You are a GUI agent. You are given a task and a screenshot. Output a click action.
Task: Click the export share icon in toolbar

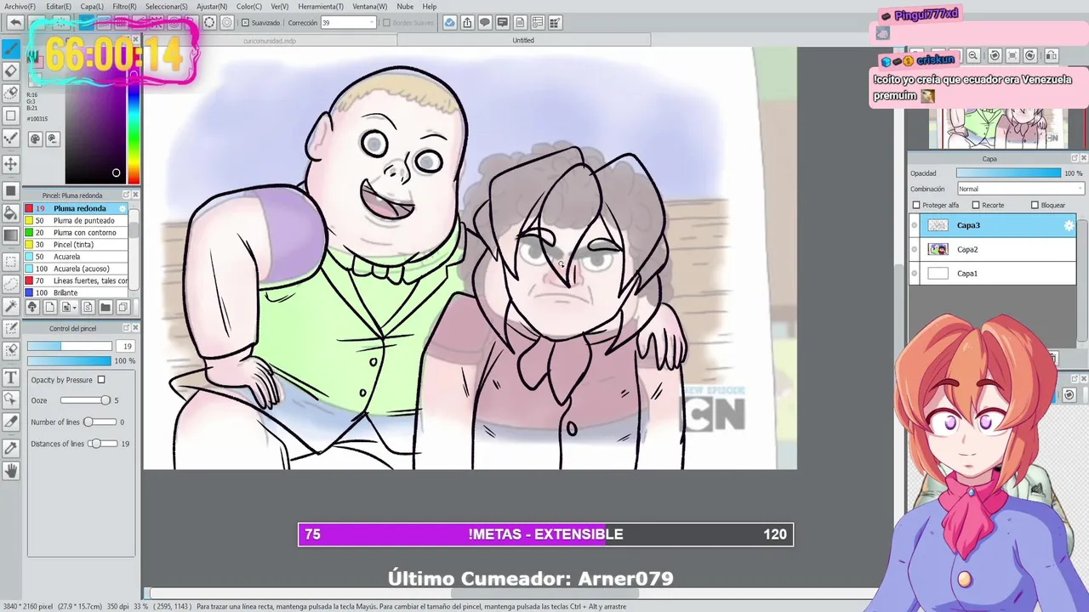pyautogui.click(x=467, y=22)
